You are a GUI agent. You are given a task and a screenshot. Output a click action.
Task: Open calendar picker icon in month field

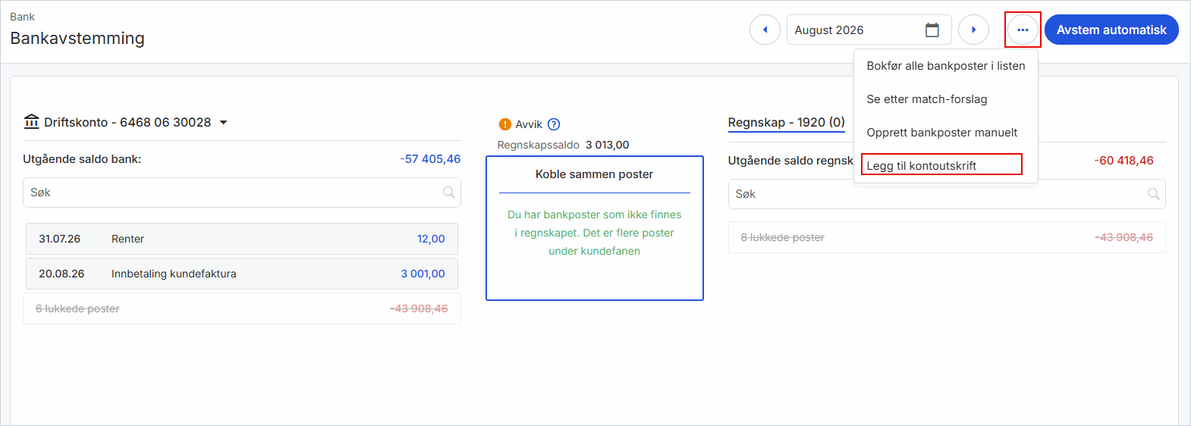(932, 30)
